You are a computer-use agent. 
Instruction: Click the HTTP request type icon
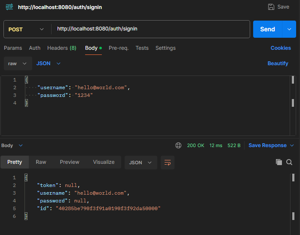point(9,7)
